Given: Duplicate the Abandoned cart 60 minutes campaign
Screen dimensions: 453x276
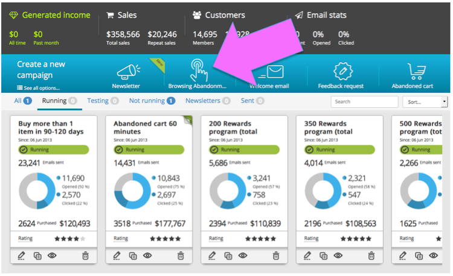Looking at the screenshot, I should coord(133,256).
